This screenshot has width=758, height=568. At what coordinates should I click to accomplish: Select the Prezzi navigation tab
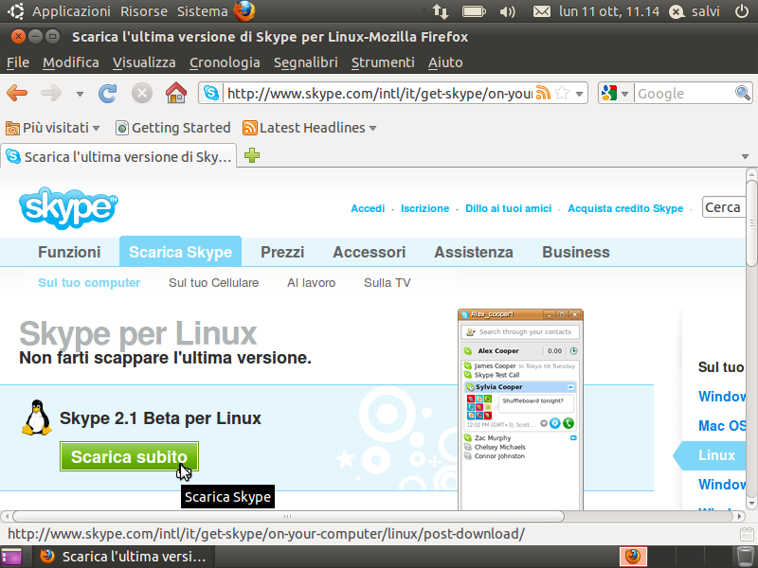point(282,252)
